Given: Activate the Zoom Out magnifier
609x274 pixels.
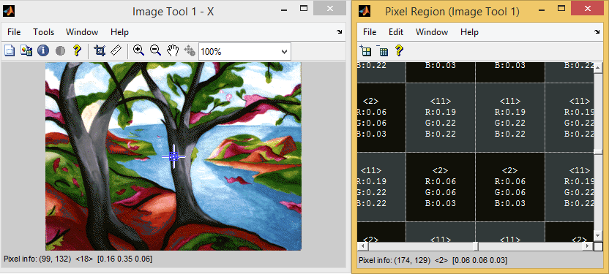Looking at the screenshot, I should [155, 50].
